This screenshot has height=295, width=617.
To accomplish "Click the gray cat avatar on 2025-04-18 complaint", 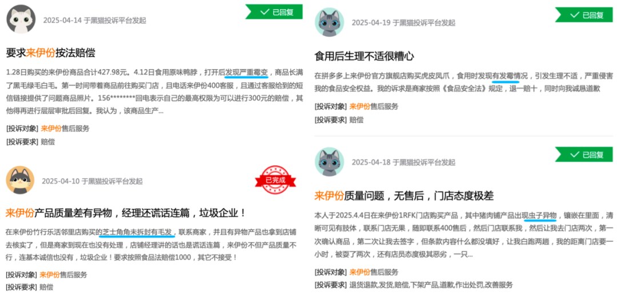I will (x=330, y=161).
